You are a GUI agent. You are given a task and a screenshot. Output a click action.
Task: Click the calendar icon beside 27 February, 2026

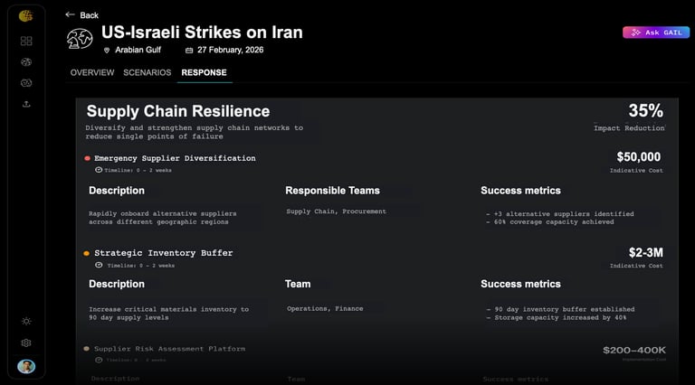click(x=189, y=51)
